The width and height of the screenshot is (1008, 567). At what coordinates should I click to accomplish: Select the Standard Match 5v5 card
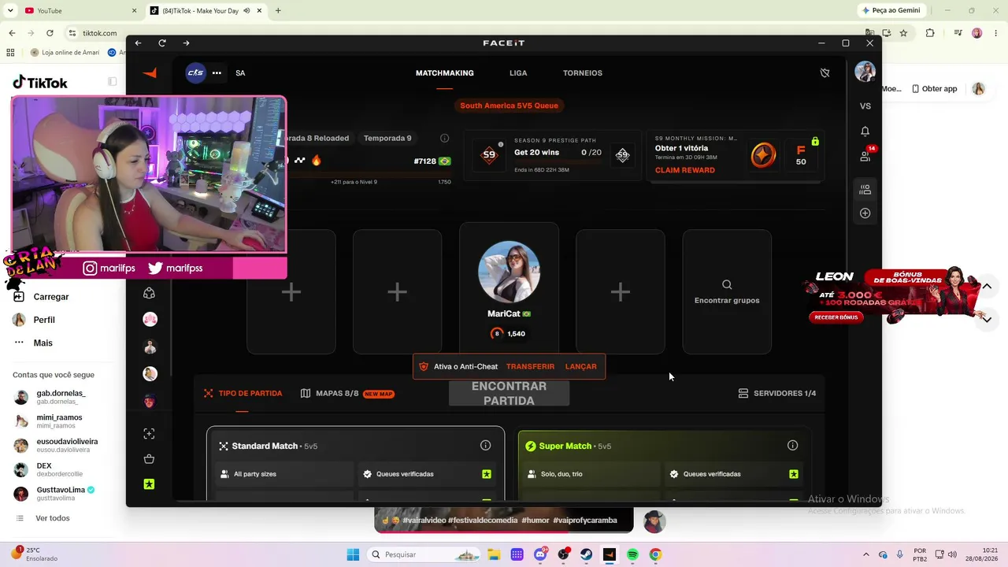[355, 463]
